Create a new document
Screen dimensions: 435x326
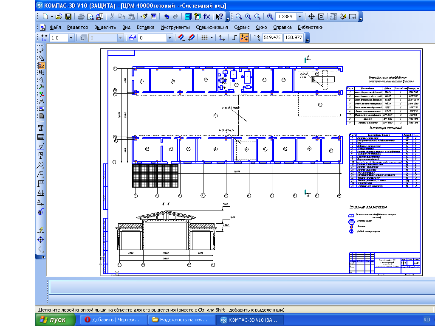pos(45,17)
